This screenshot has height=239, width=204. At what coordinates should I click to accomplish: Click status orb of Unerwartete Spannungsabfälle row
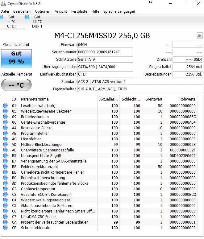pyautogui.click(x=5, y=150)
